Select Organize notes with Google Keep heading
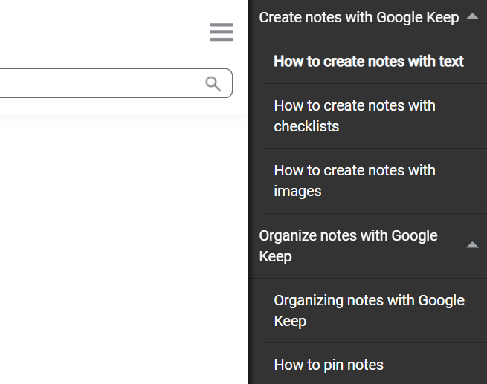Viewport: 487px width, 384px height. point(348,246)
